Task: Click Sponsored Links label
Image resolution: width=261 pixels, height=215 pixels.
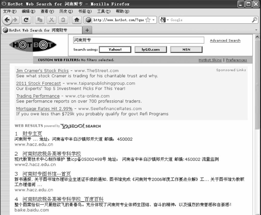Action: [x=231, y=70]
